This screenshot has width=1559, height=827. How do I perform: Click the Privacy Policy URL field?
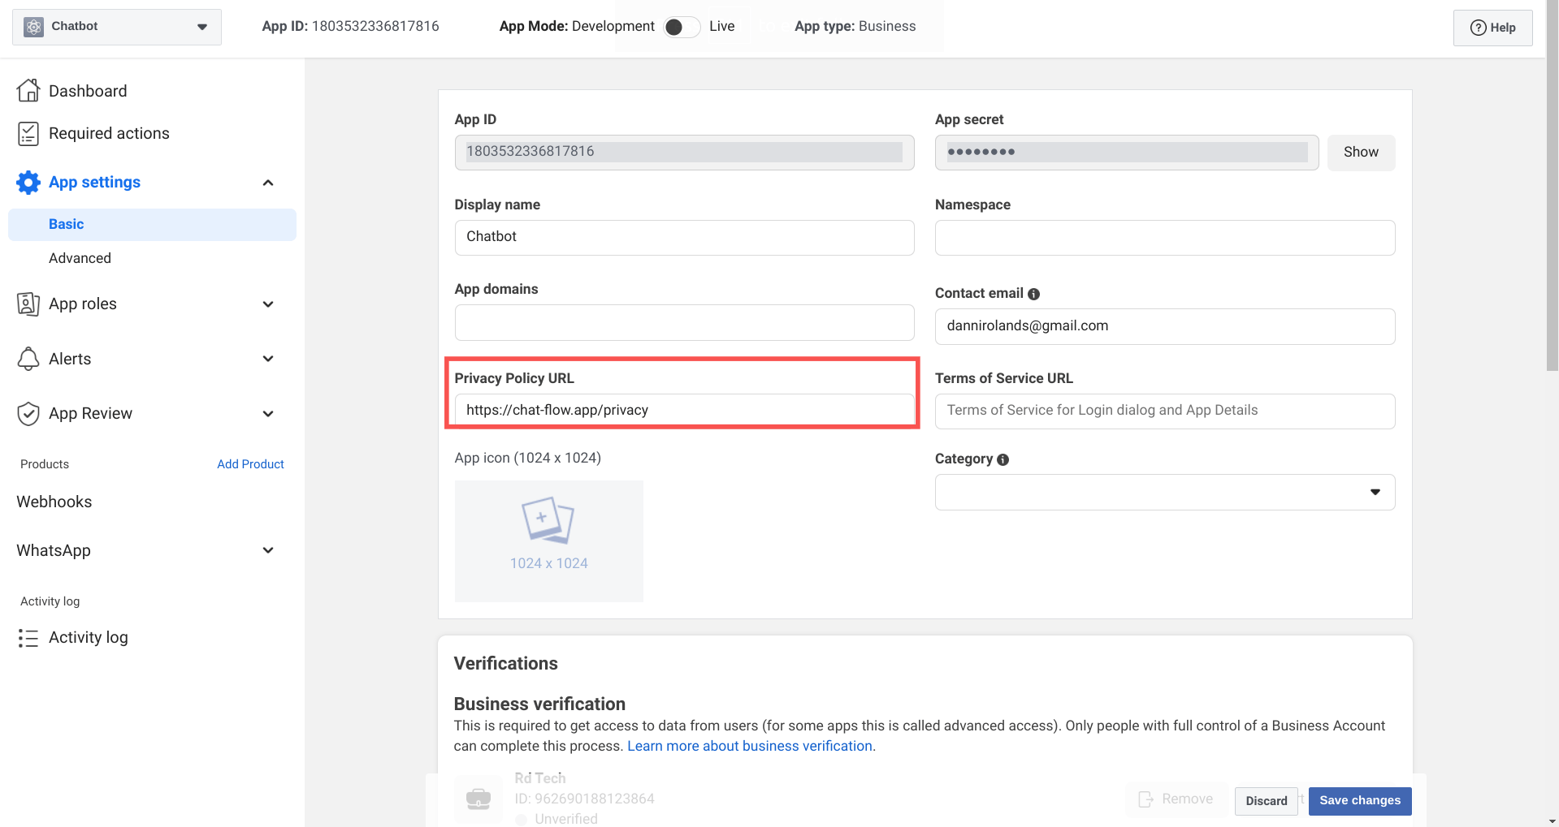[x=684, y=410]
